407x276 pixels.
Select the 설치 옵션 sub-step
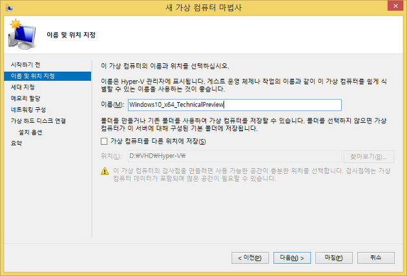pos(30,133)
